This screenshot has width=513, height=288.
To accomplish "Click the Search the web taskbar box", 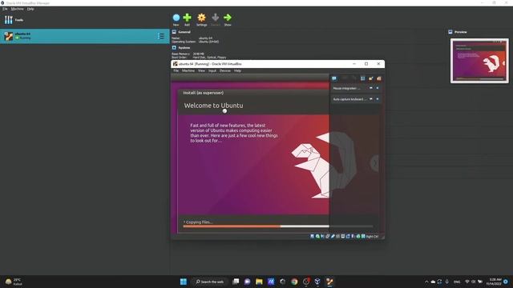I will pyautogui.click(x=209, y=282).
